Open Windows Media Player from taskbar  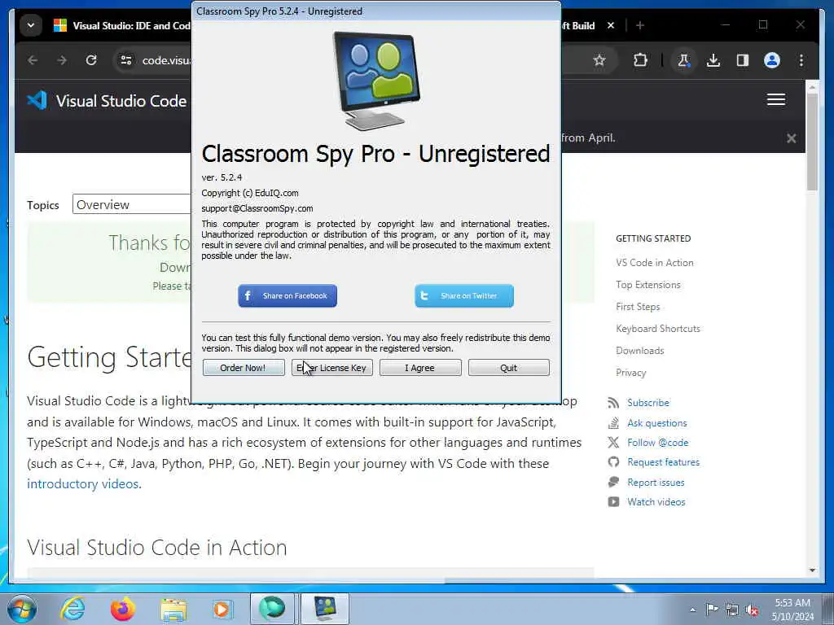tap(222, 609)
